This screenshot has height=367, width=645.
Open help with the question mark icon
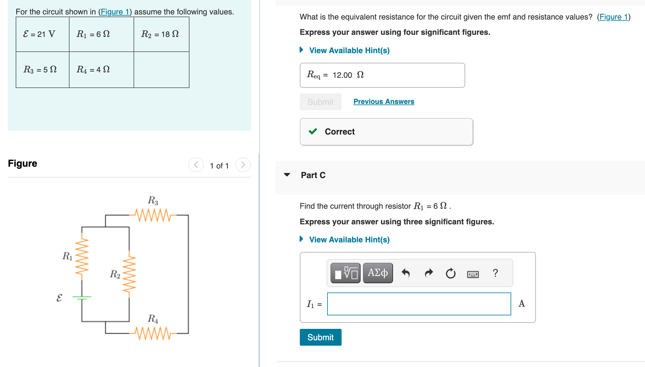[495, 273]
